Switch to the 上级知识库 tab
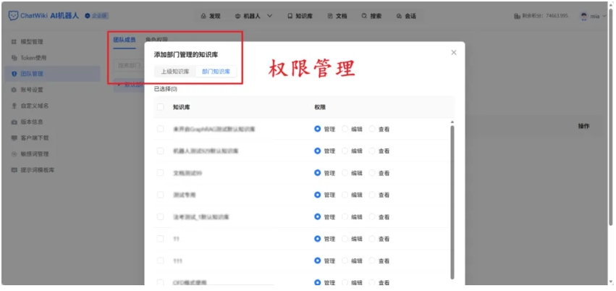The image size is (616, 291). click(x=175, y=72)
